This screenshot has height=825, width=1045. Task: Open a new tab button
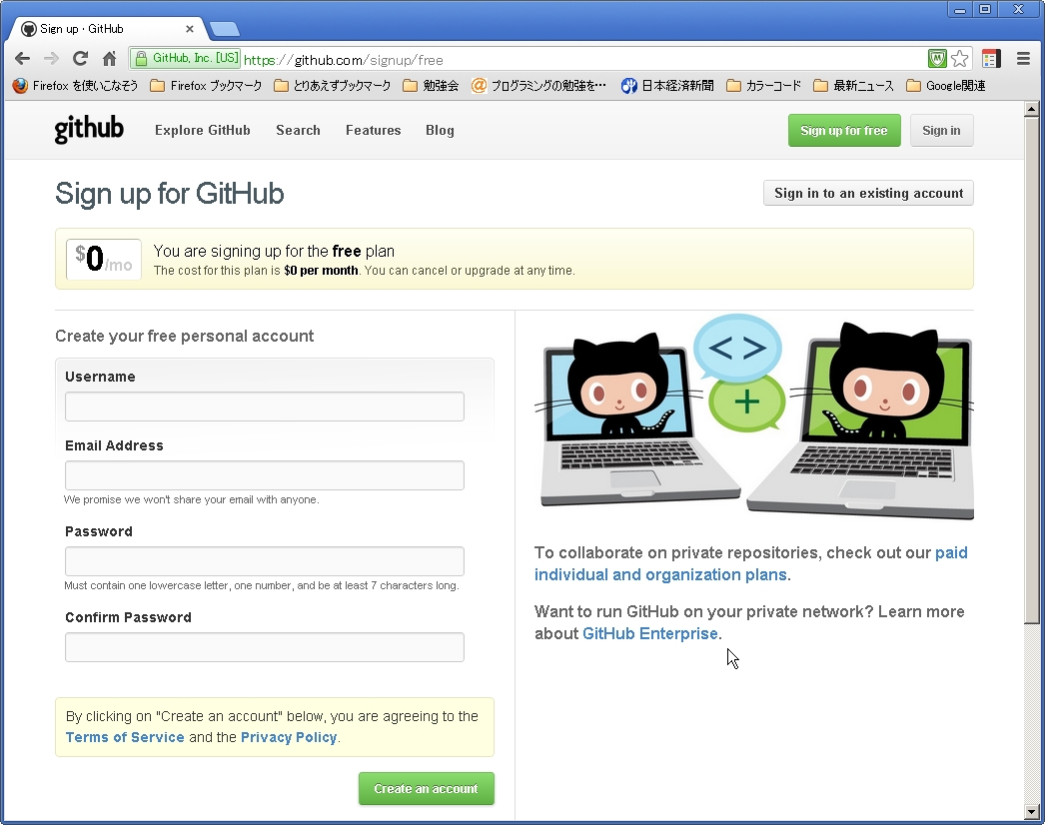pyautogui.click(x=225, y=29)
